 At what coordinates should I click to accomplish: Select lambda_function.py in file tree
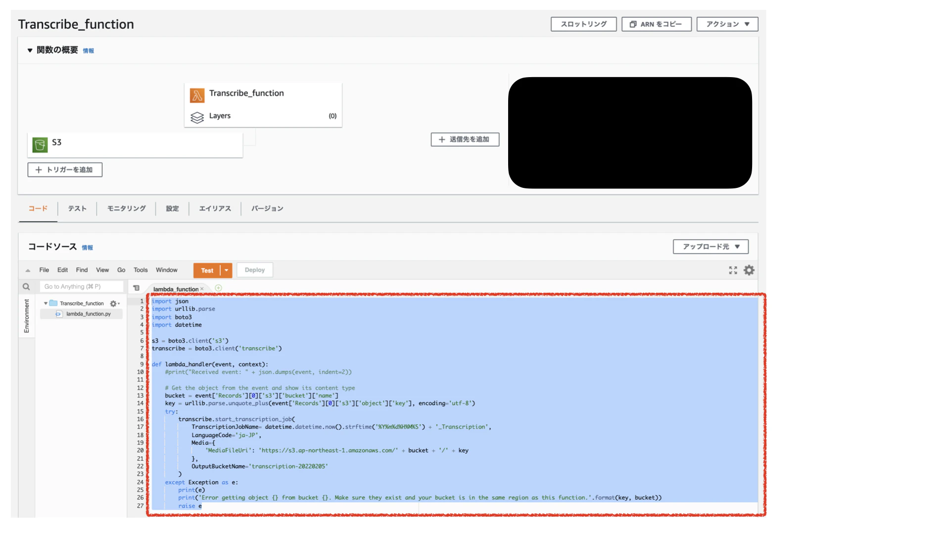click(x=88, y=314)
